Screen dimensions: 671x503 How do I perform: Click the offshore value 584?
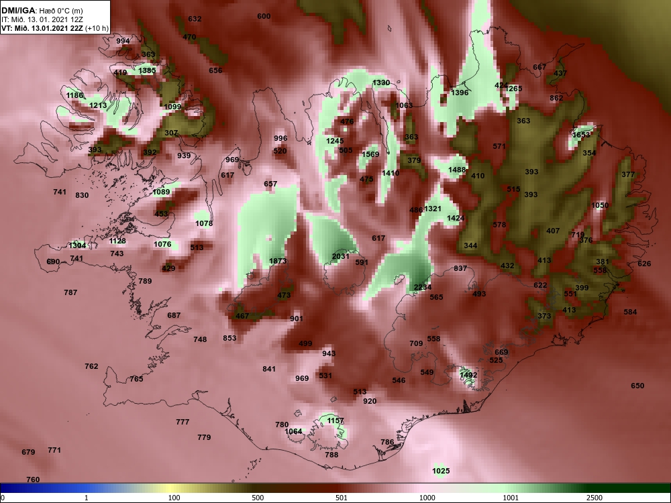coord(630,312)
